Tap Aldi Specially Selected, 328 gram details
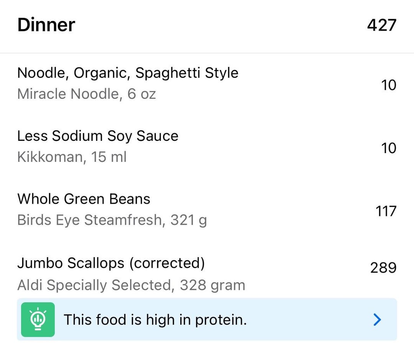The height and width of the screenshot is (351, 414). pyautogui.click(x=131, y=285)
